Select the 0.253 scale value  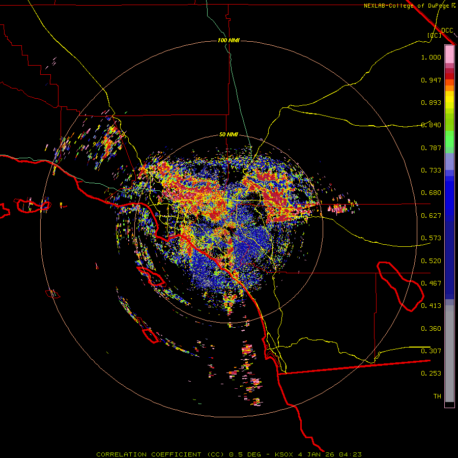coord(431,374)
